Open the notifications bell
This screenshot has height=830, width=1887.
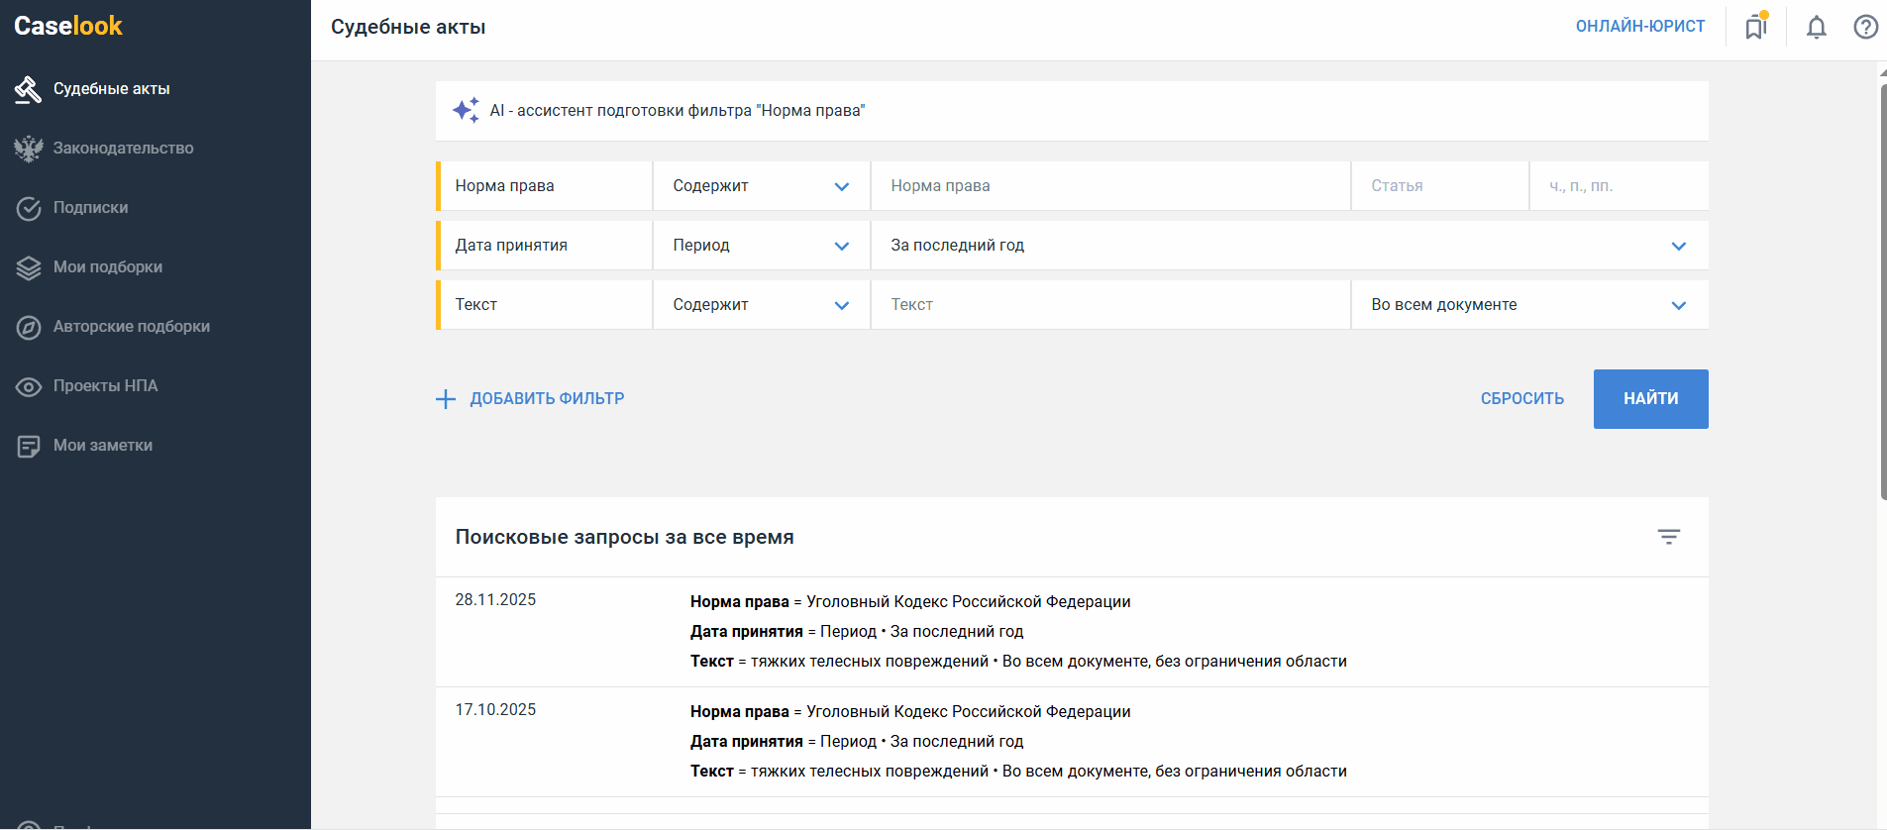(1816, 27)
